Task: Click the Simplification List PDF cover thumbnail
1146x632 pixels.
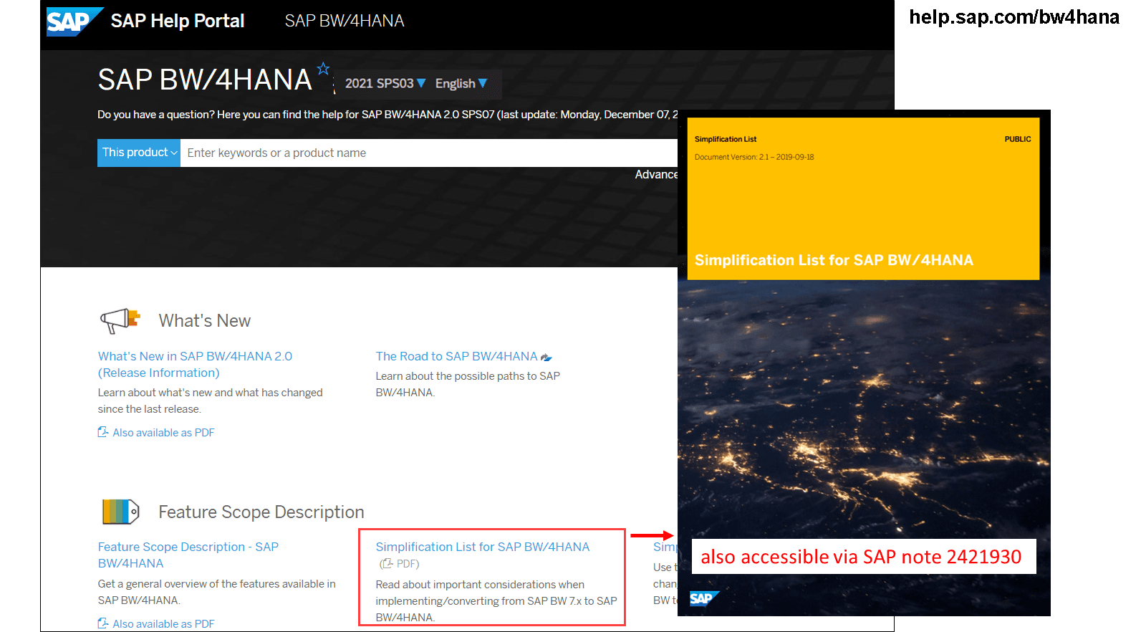Action: click(x=864, y=363)
